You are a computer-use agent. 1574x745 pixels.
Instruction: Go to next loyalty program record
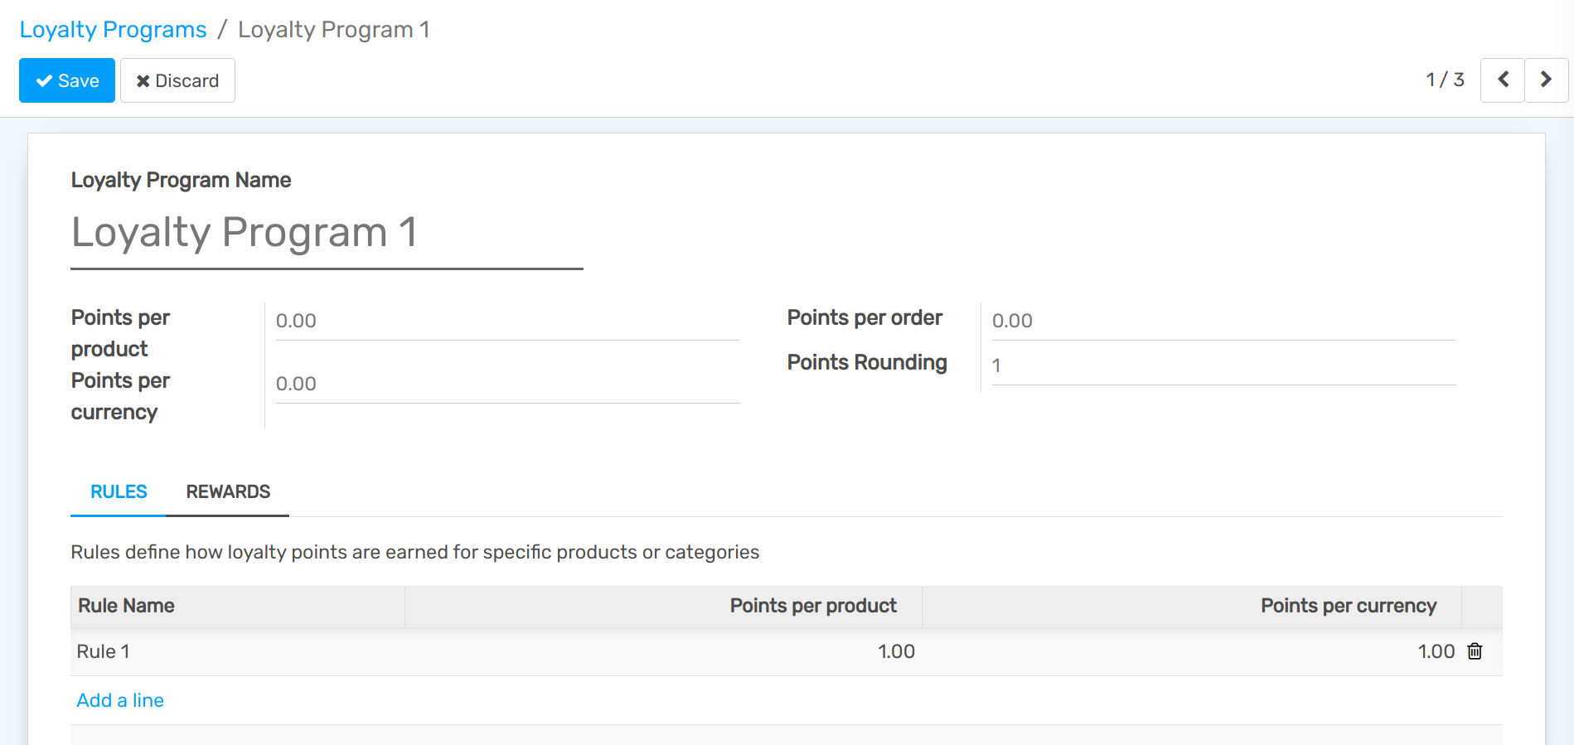pyautogui.click(x=1546, y=80)
